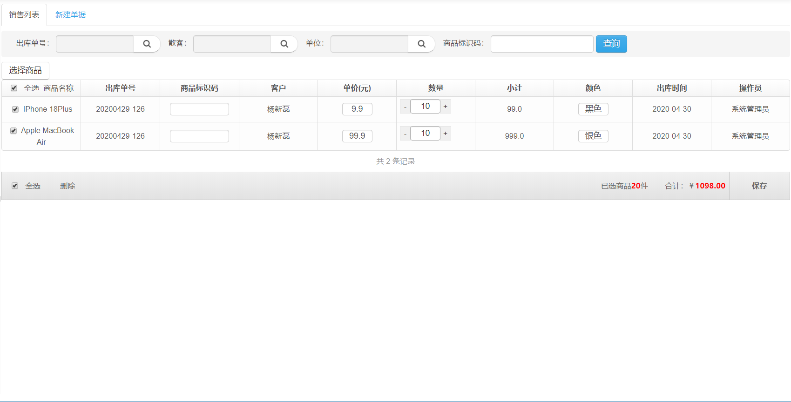Click quantity field of MacBook Air row
791x402 pixels.
click(x=425, y=133)
